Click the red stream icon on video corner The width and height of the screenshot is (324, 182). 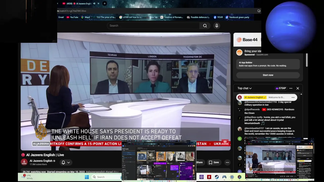(x=225, y=142)
